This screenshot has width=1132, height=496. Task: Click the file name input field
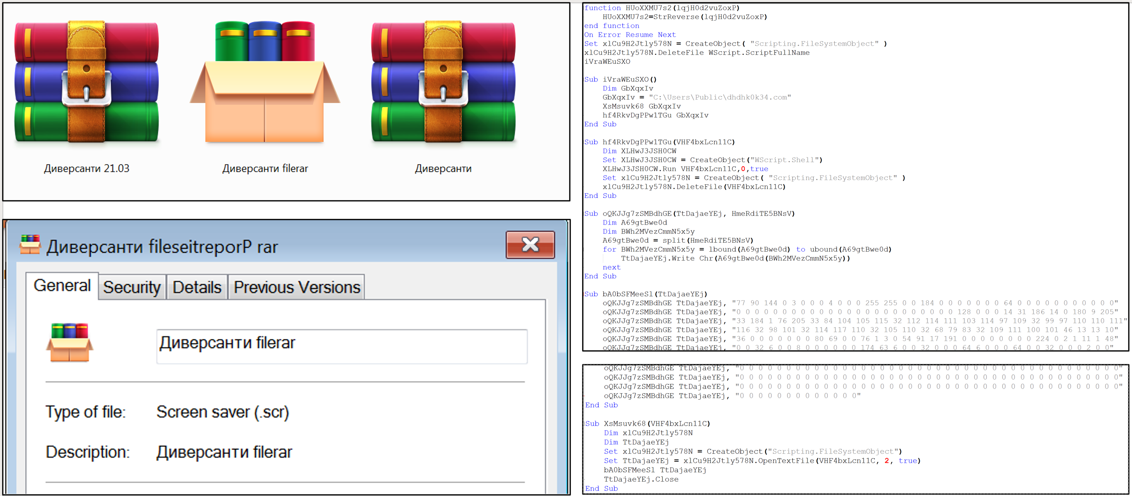[x=342, y=346]
